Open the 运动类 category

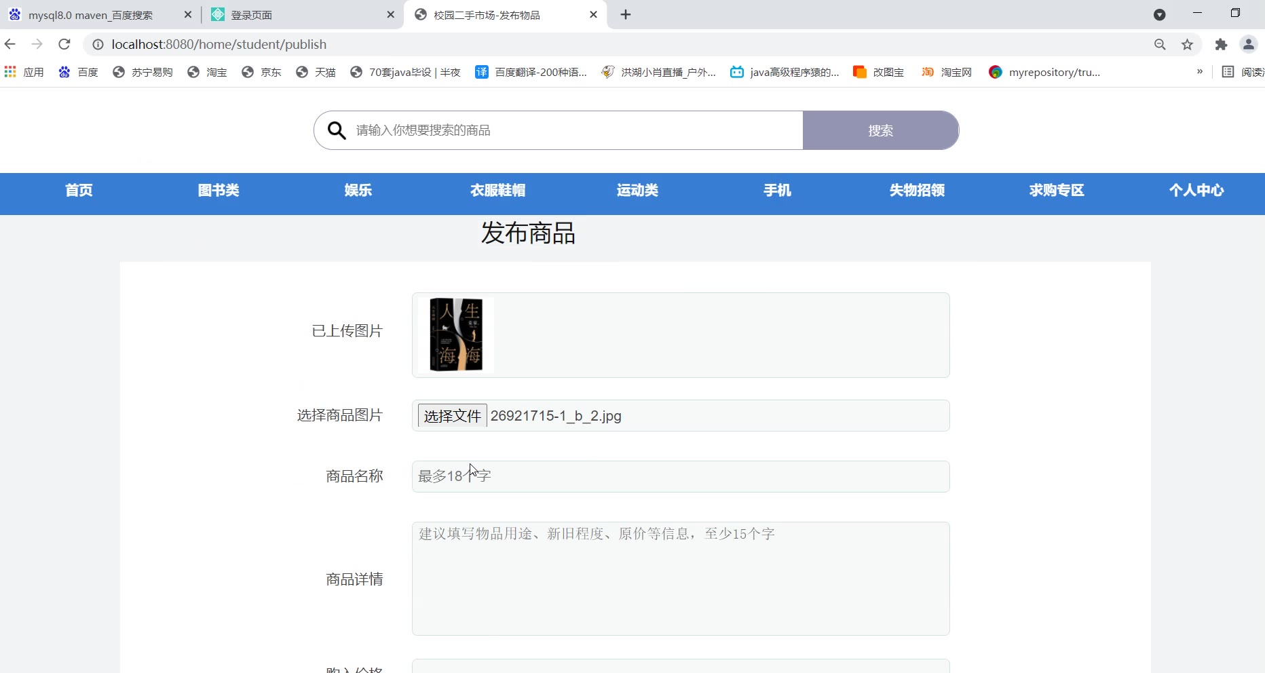pyautogui.click(x=637, y=191)
